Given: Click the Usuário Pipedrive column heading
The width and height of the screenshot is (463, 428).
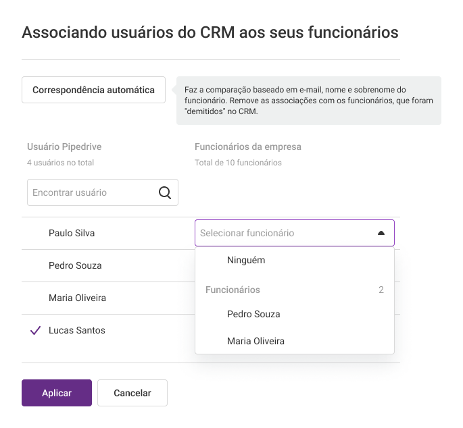Looking at the screenshot, I should point(64,146).
